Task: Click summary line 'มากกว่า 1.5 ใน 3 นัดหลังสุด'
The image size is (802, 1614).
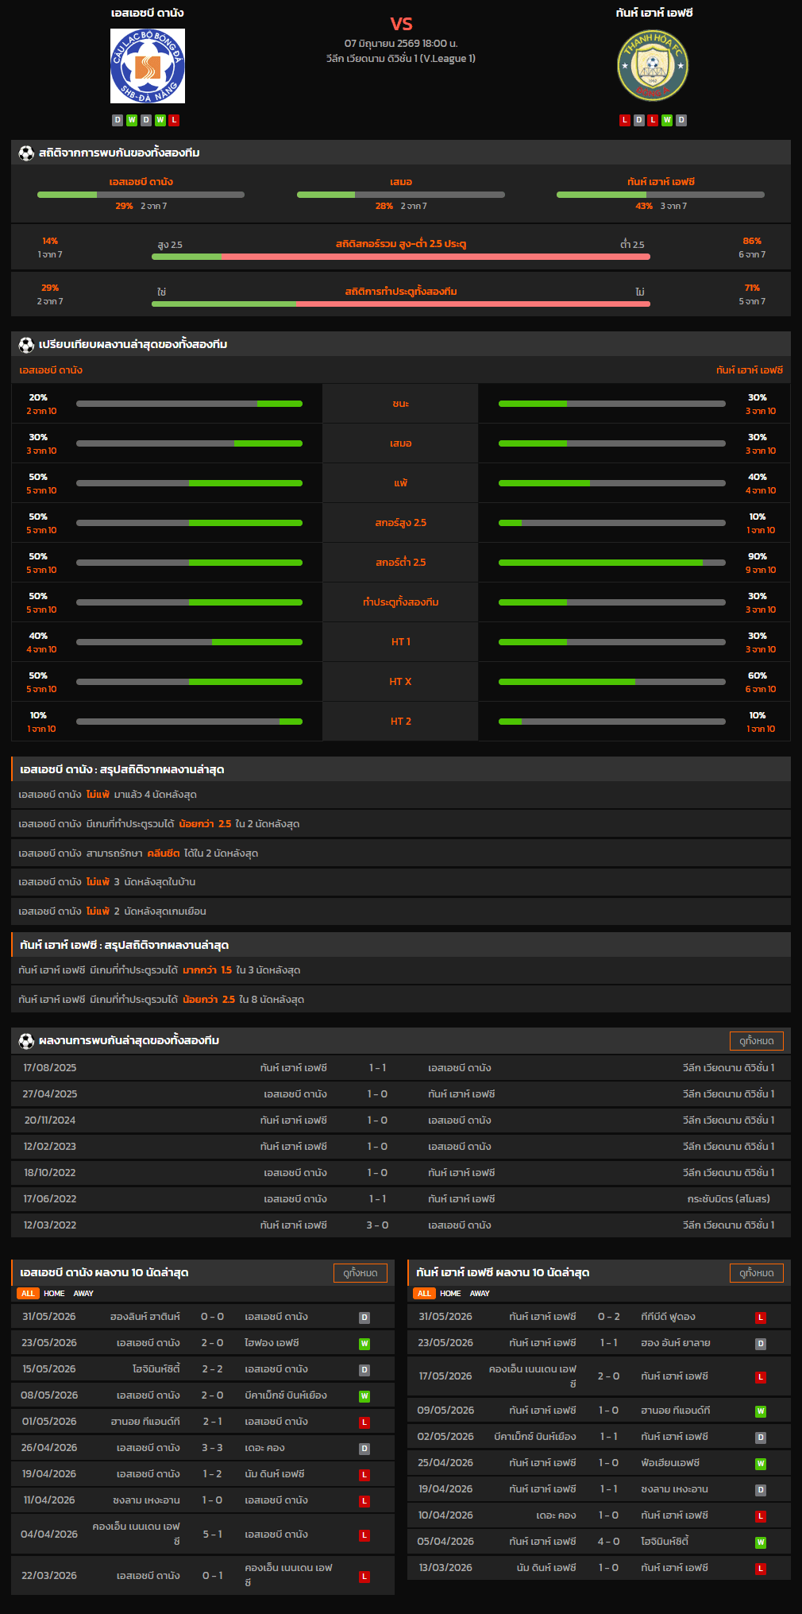Action: click(401, 970)
